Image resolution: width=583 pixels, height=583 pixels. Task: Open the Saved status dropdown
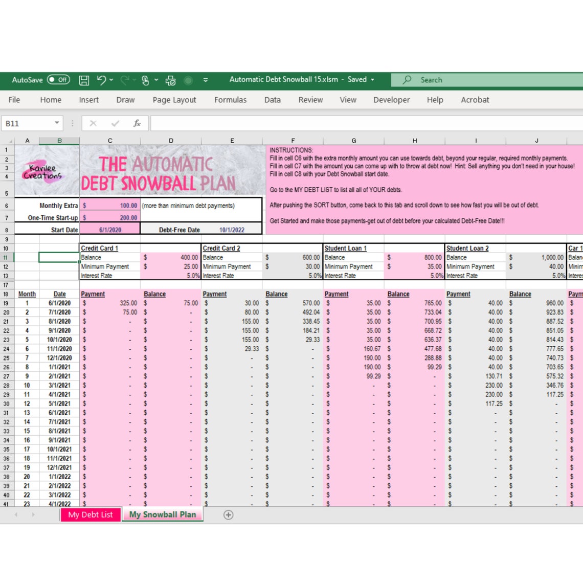pos(371,80)
